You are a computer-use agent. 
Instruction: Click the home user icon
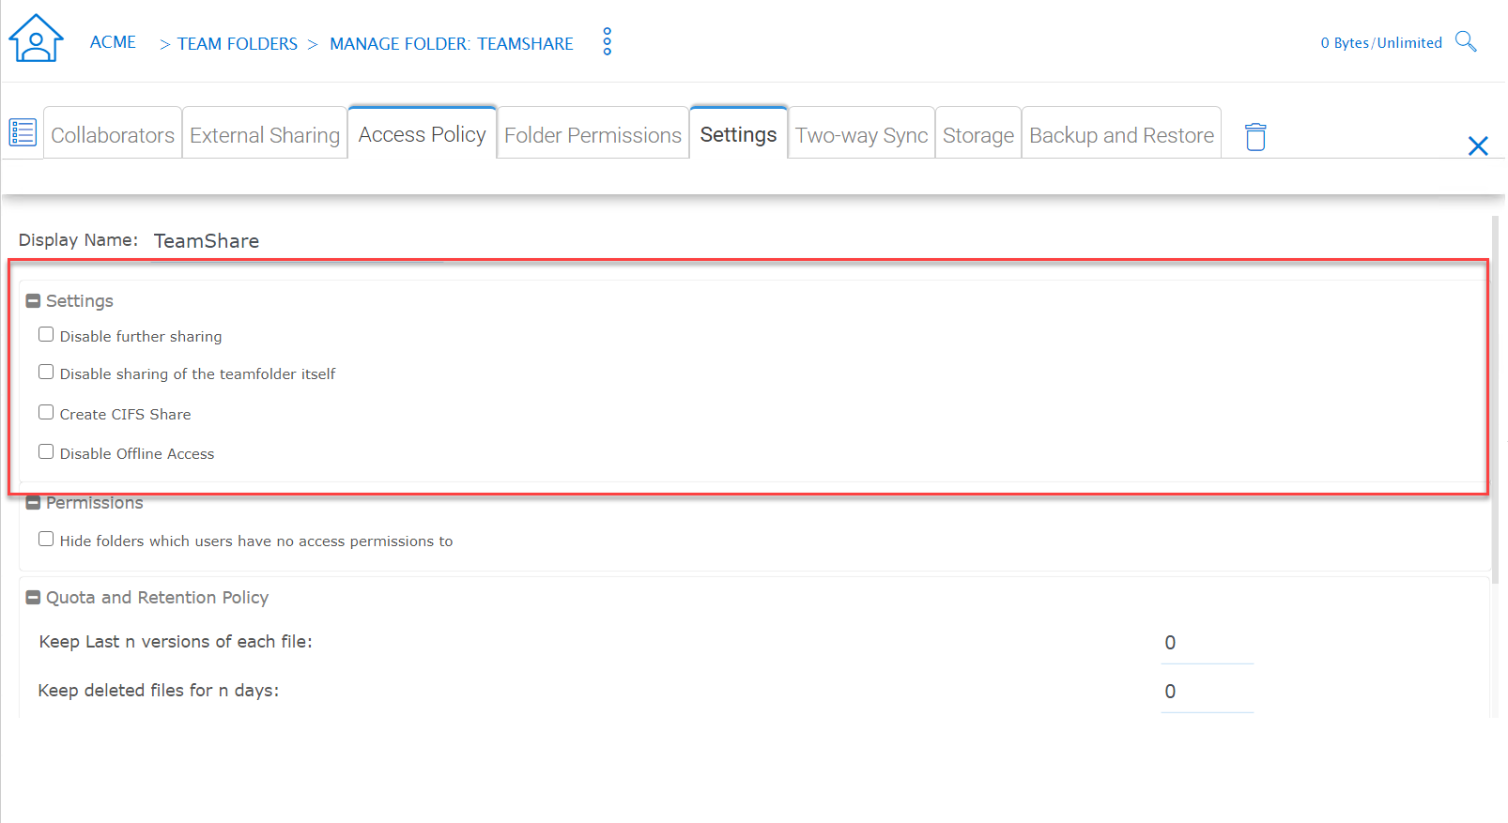[x=36, y=38]
